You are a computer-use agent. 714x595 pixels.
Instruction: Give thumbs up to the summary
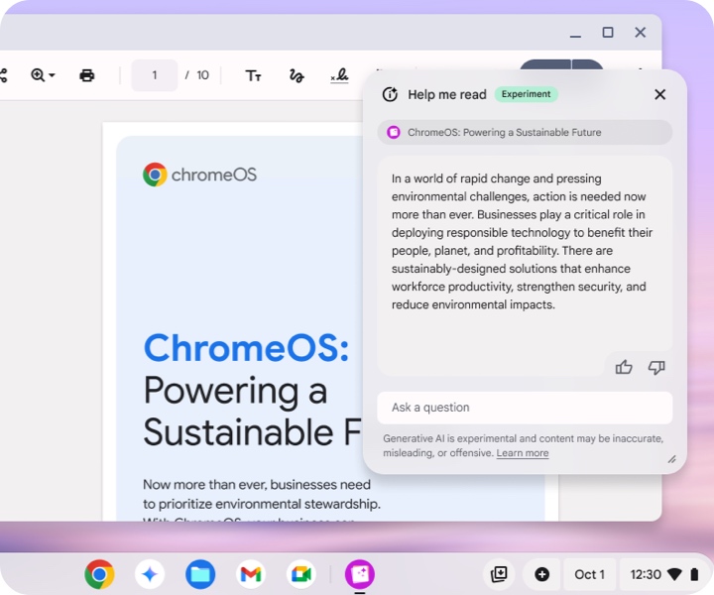(624, 367)
